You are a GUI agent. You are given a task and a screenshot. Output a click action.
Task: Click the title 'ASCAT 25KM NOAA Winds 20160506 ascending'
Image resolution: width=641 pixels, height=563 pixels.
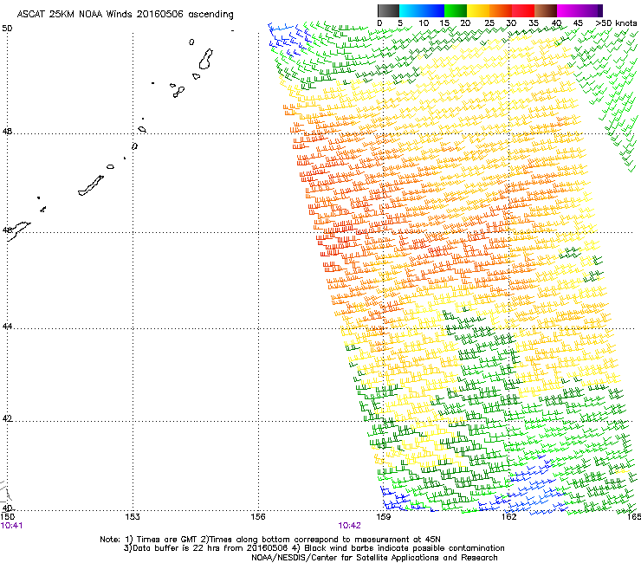pyautogui.click(x=125, y=15)
